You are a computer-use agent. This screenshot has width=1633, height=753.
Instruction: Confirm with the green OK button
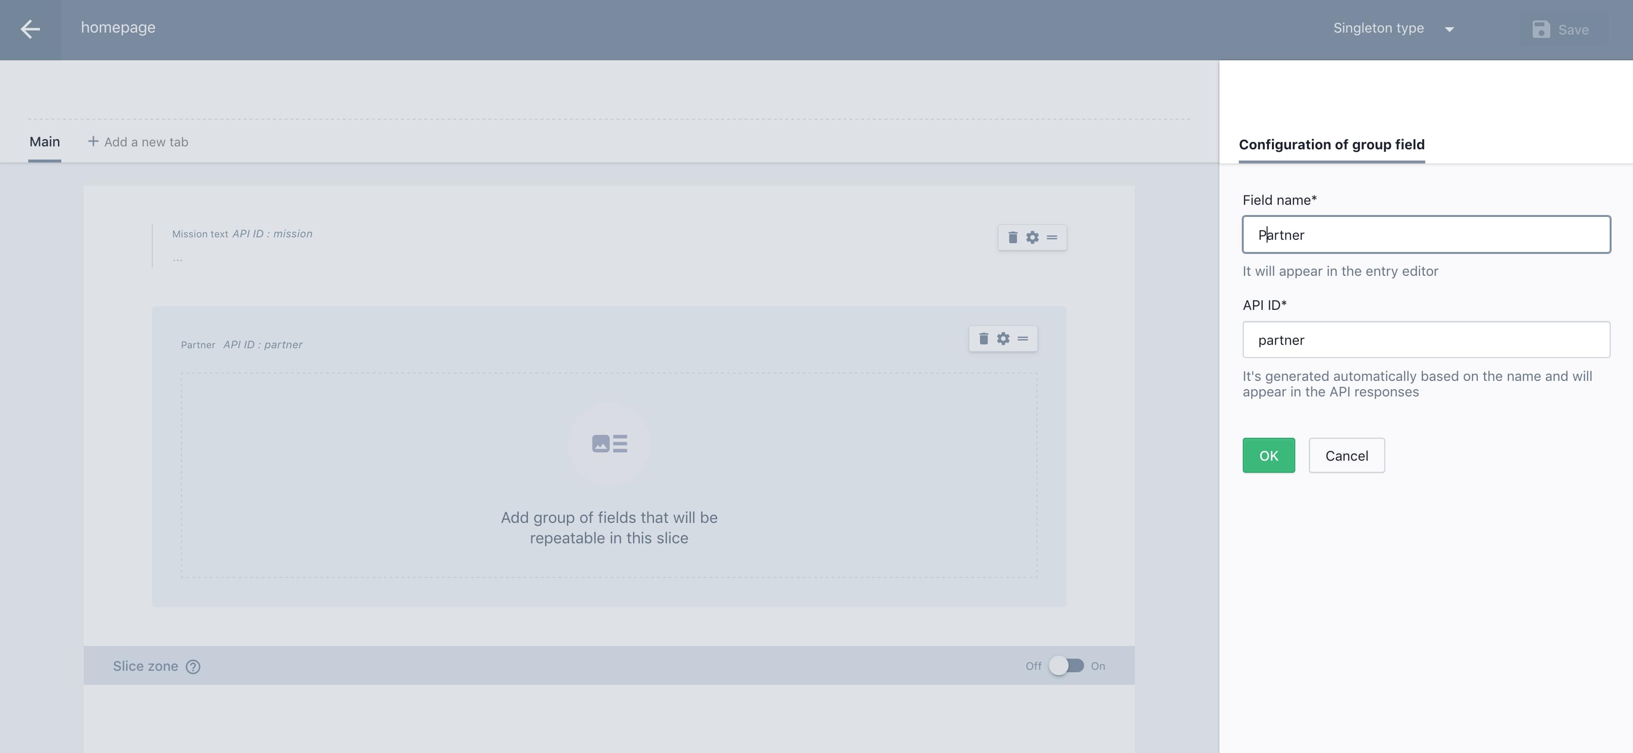click(x=1269, y=455)
